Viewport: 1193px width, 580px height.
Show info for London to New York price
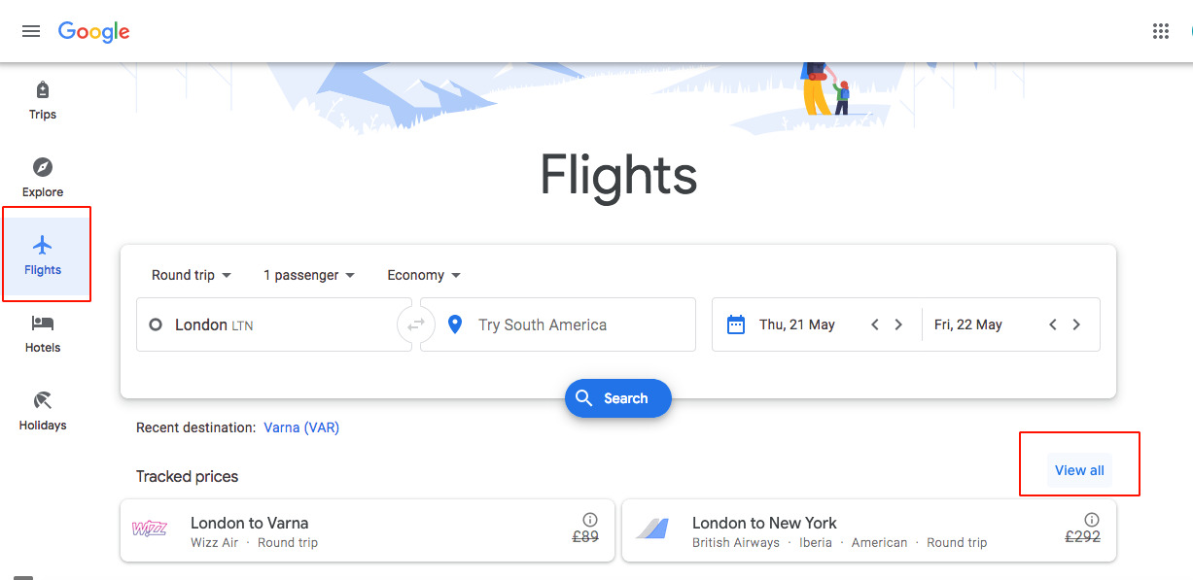click(1091, 520)
